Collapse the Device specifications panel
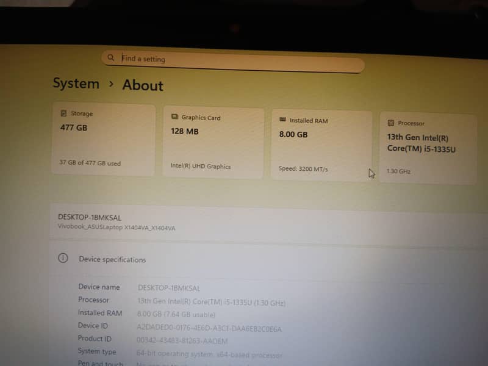This screenshot has width=488, height=366. tap(112, 259)
